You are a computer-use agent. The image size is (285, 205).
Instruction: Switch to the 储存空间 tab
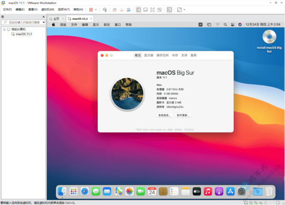click(162, 56)
